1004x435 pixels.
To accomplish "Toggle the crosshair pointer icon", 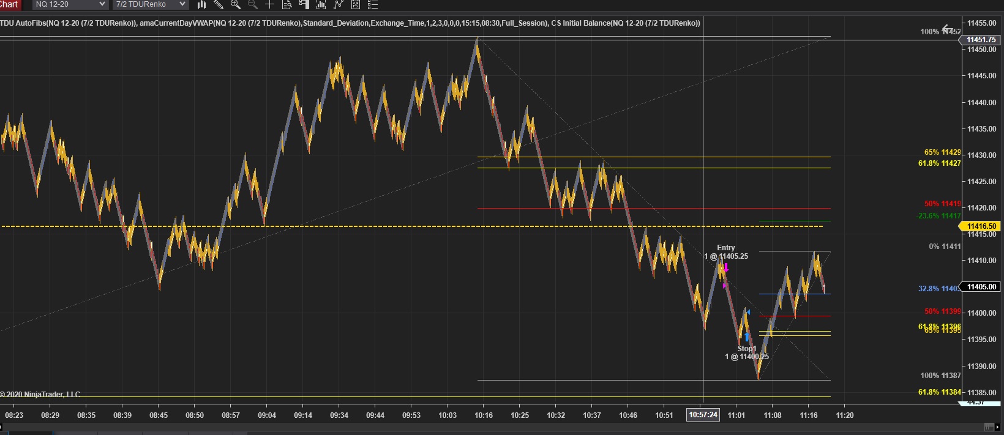I will click(x=269, y=4).
